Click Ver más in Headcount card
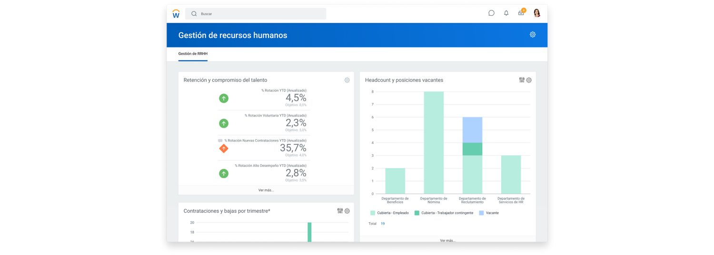The height and width of the screenshot is (255, 714). click(447, 240)
